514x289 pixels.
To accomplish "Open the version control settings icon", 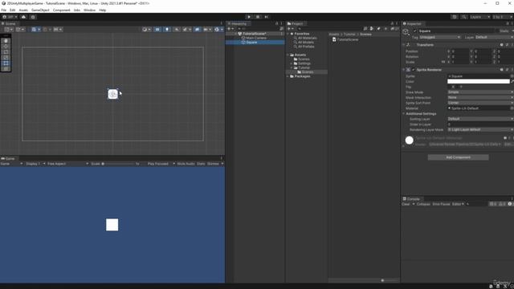I will pos(33,17).
